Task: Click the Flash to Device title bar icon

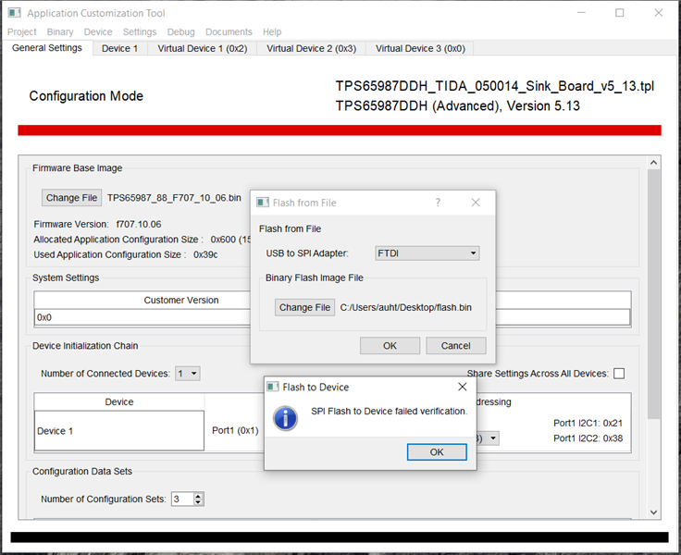Action: 273,387
